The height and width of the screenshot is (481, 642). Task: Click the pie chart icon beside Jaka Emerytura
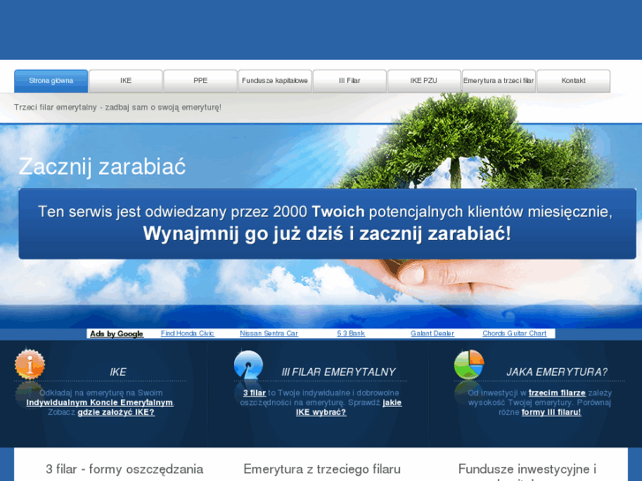(468, 365)
